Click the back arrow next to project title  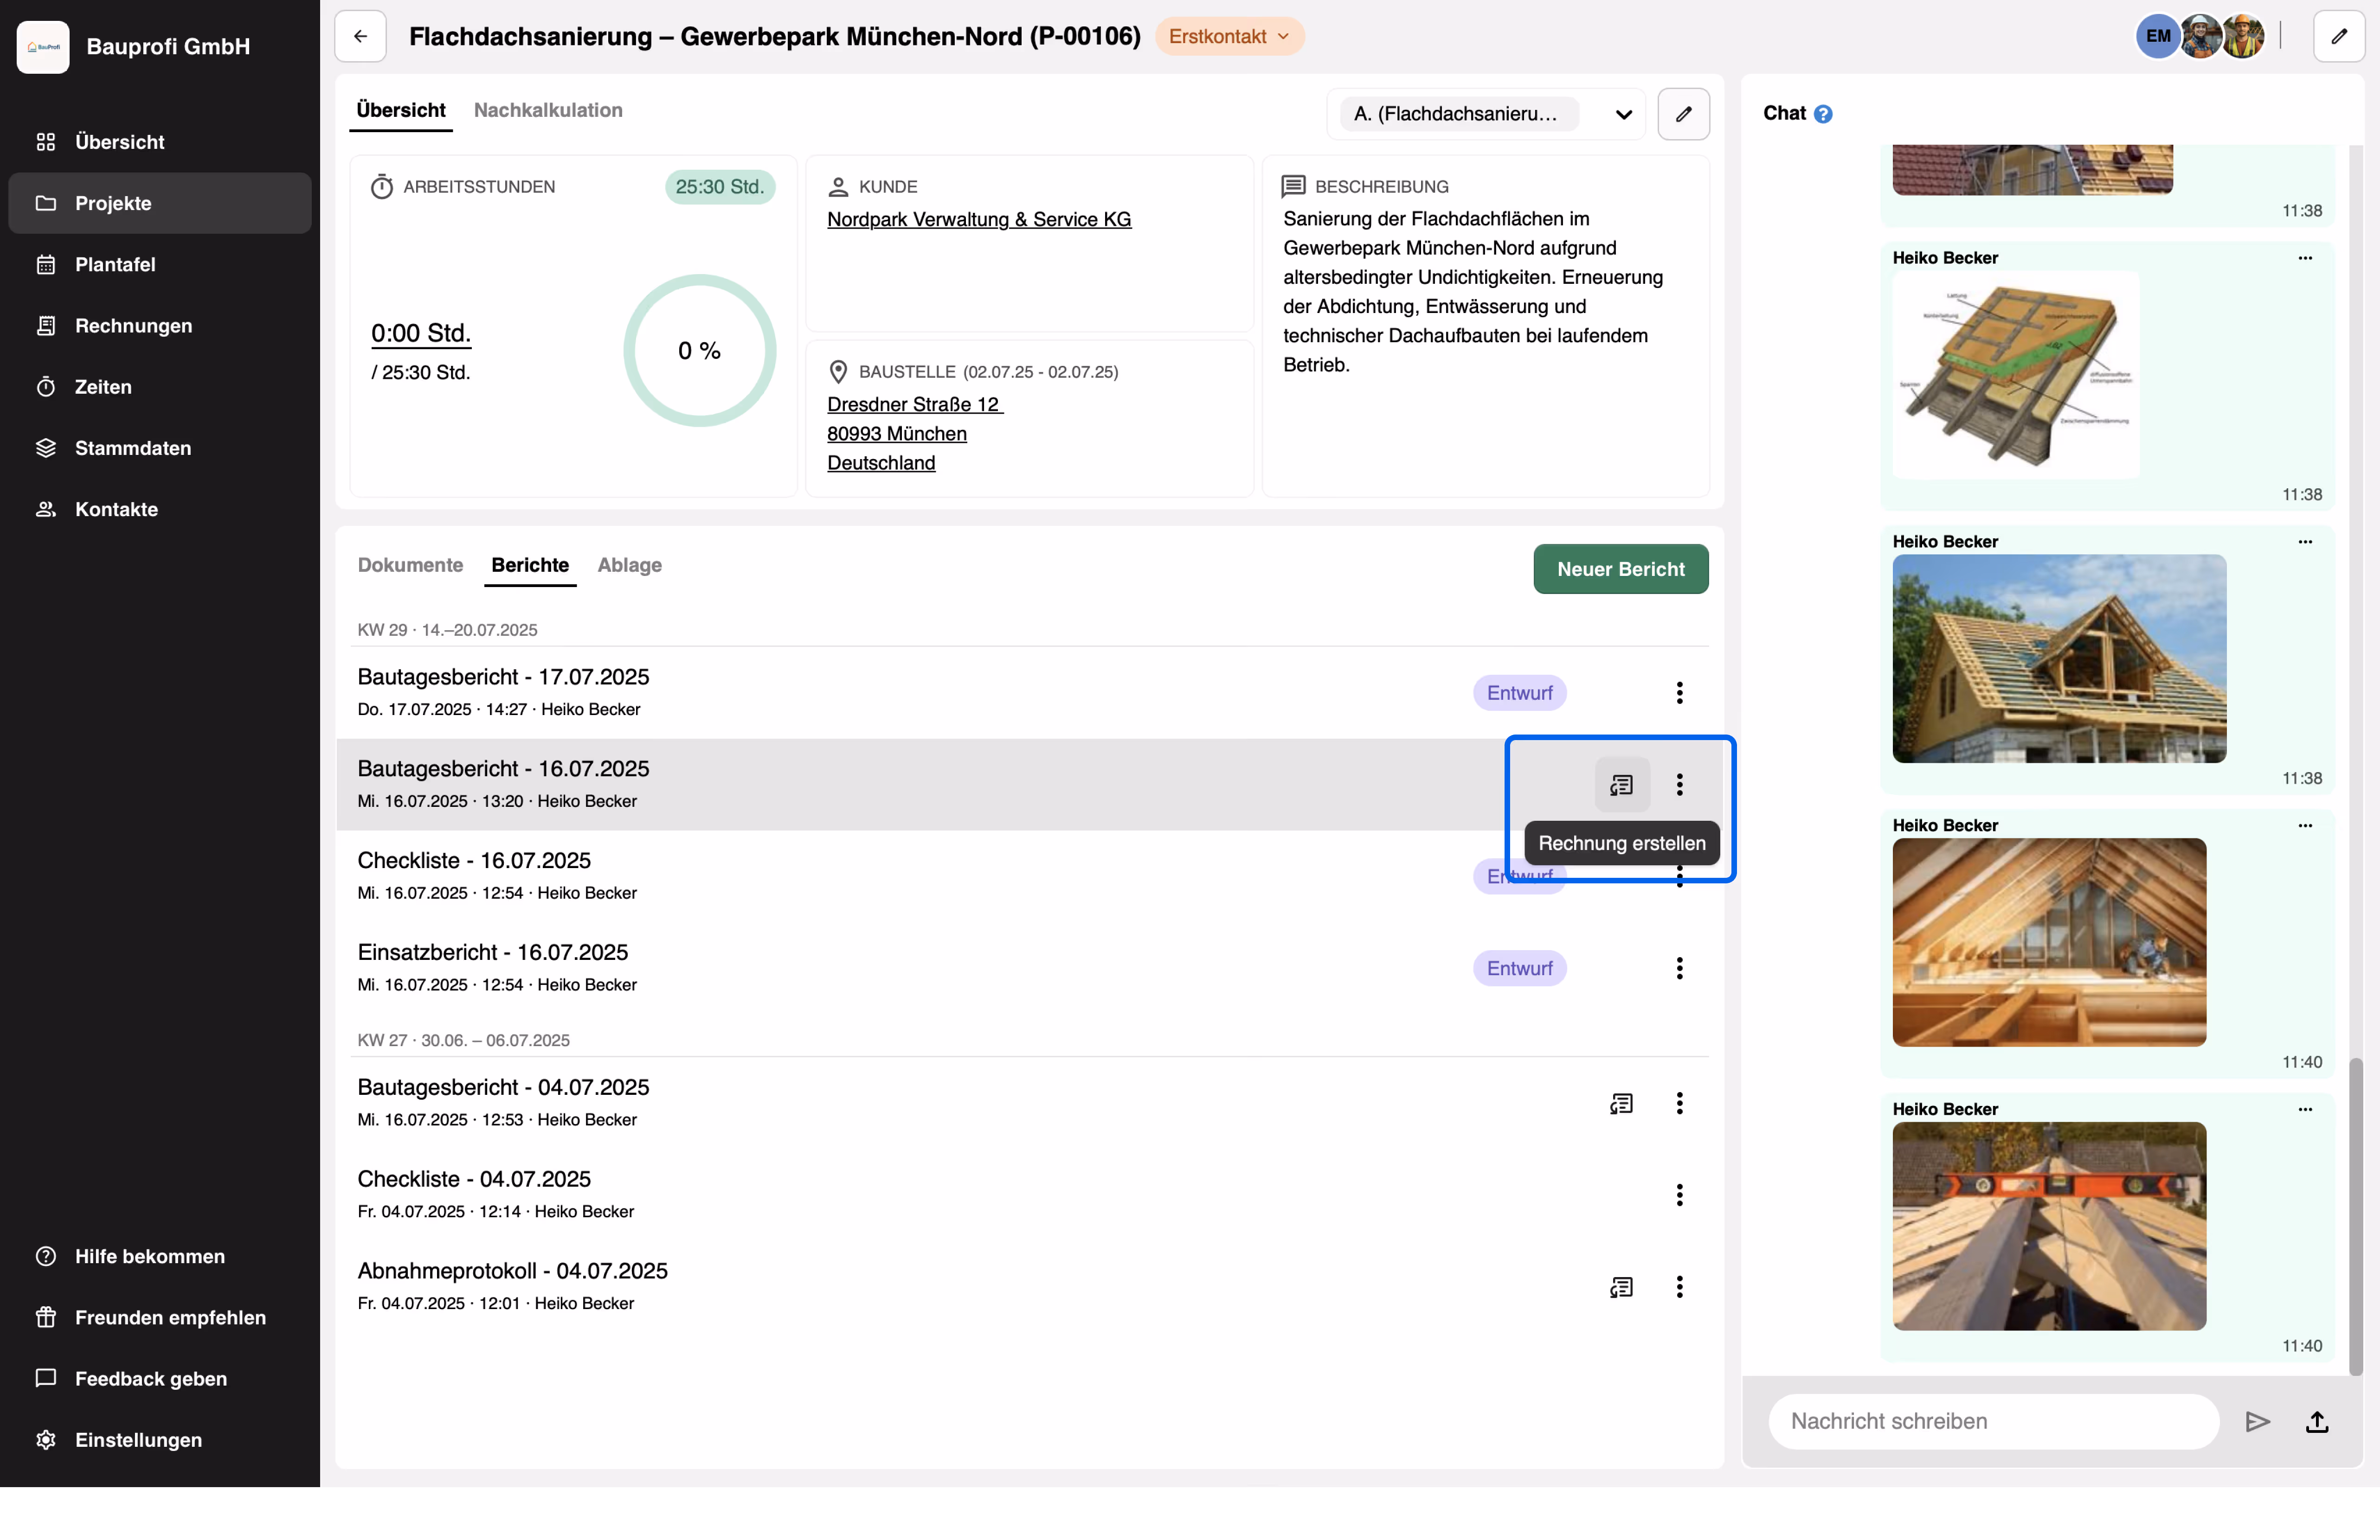360,37
